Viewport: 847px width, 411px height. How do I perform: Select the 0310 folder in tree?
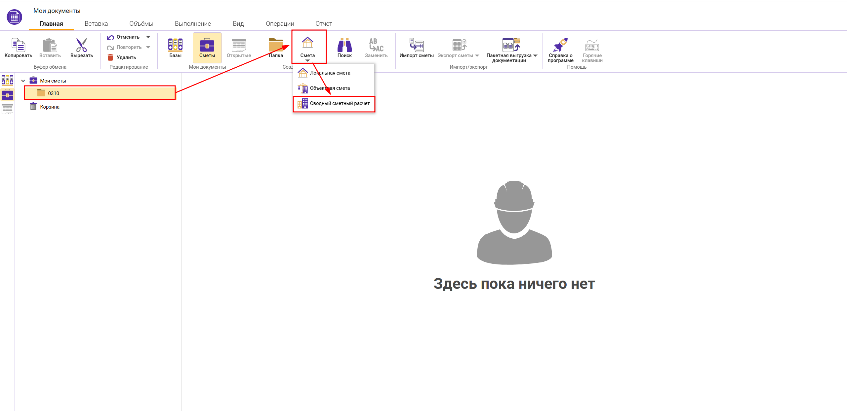pyautogui.click(x=54, y=93)
